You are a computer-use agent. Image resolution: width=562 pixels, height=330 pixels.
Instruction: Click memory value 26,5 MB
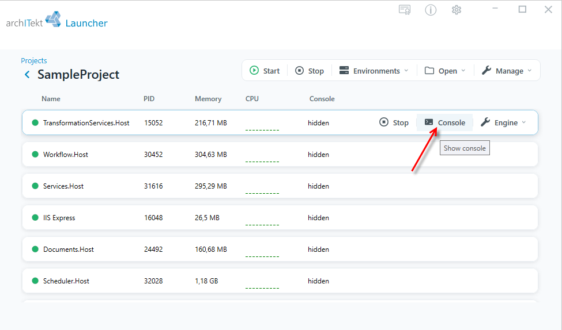207,218
